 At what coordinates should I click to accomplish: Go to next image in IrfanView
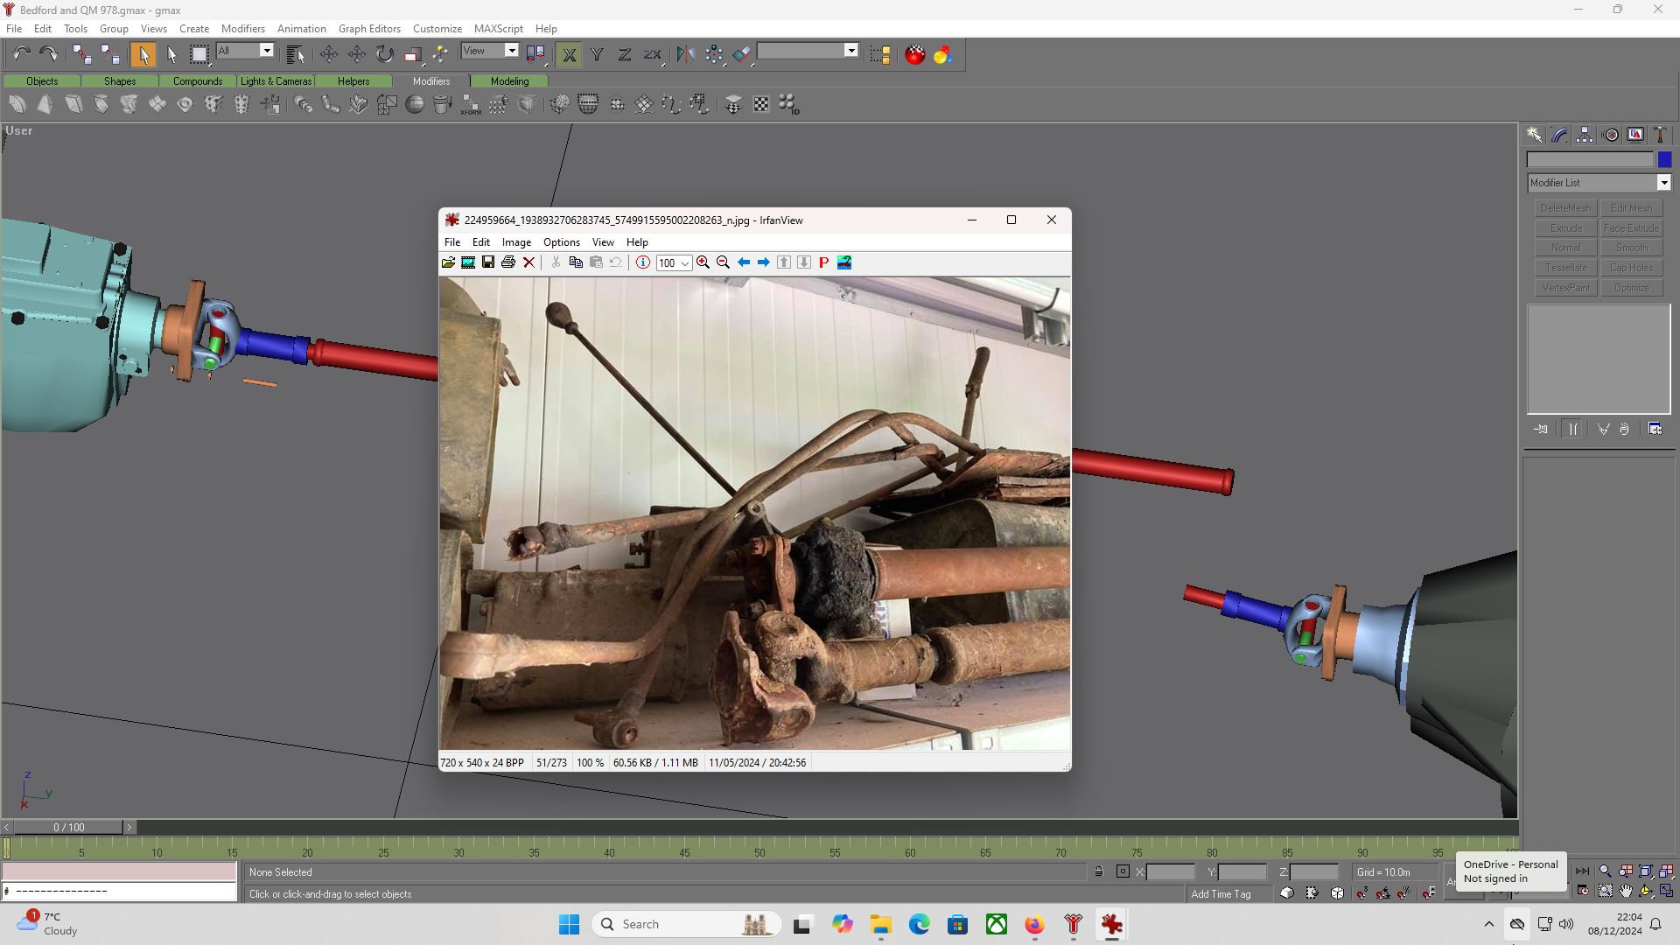[764, 262]
